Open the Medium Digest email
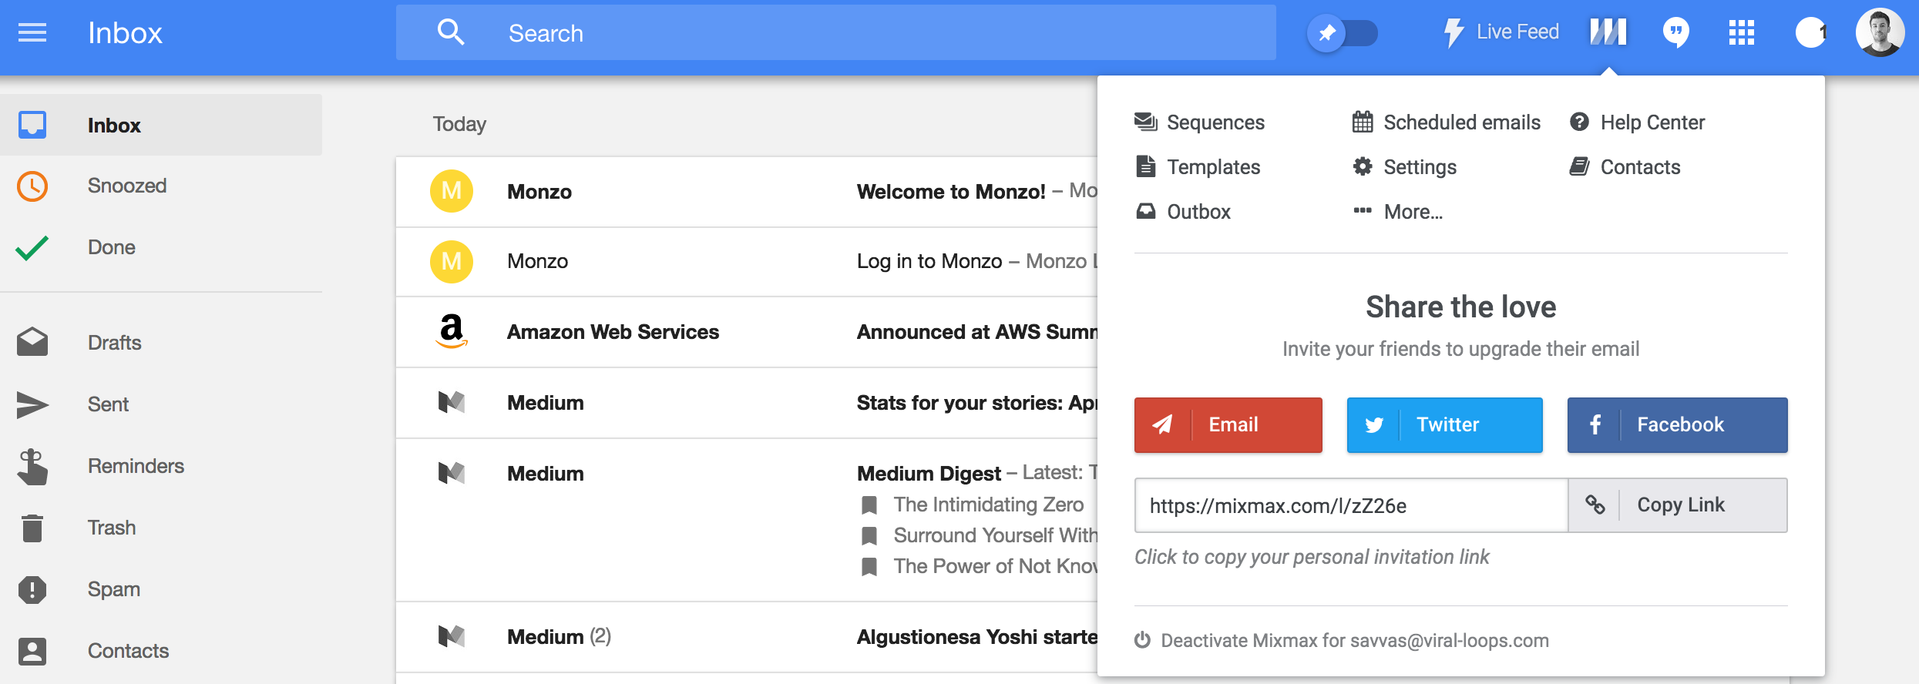Viewport: 1919px width, 684px height. click(747, 520)
